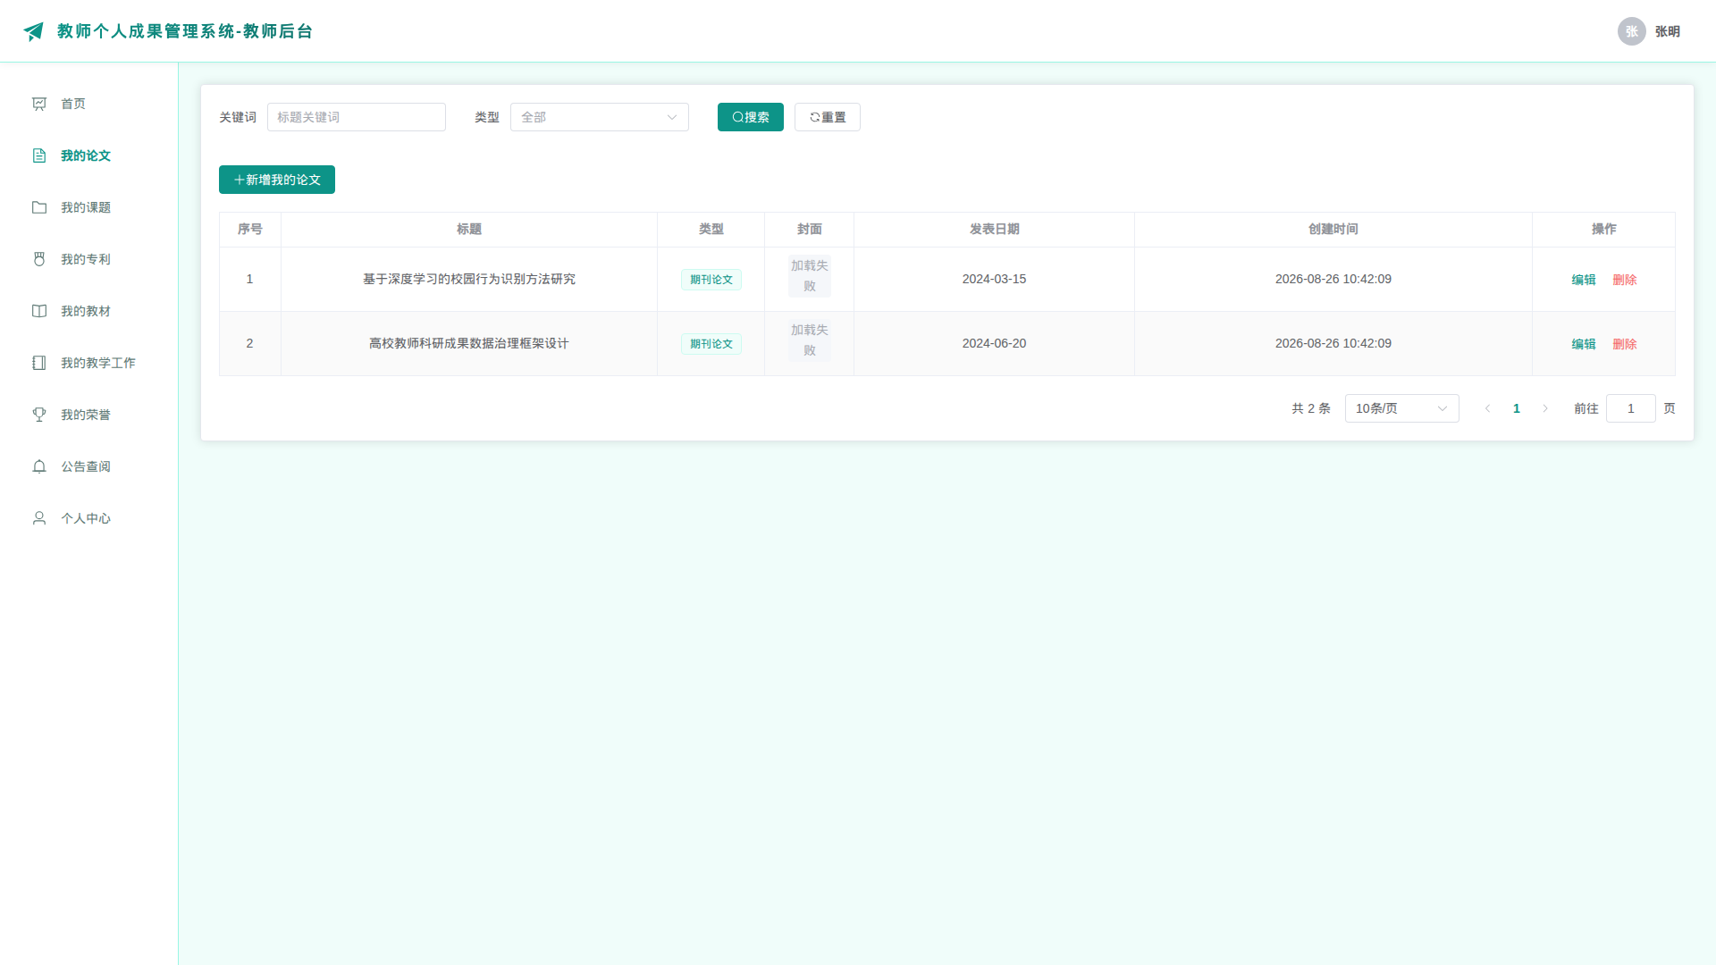Image resolution: width=1716 pixels, height=965 pixels.
Task: Open 我的专利 menu item
Action: point(89,259)
